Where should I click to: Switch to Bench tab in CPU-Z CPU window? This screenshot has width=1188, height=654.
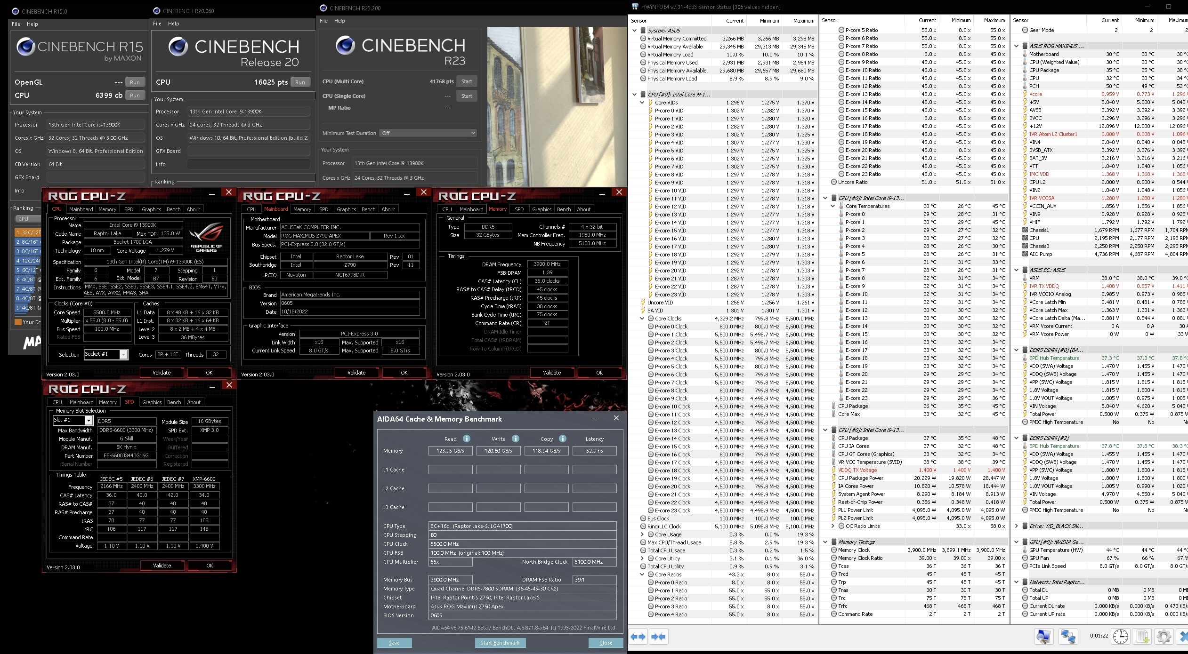[173, 209]
